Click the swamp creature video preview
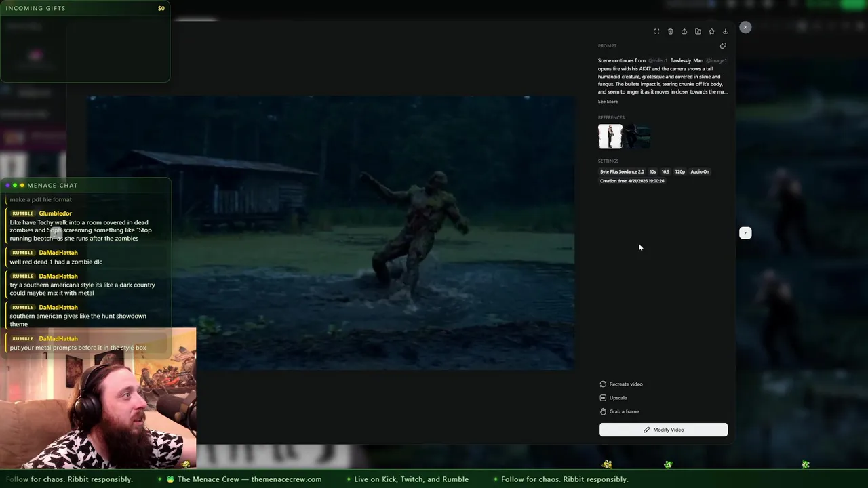 (x=331, y=233)
